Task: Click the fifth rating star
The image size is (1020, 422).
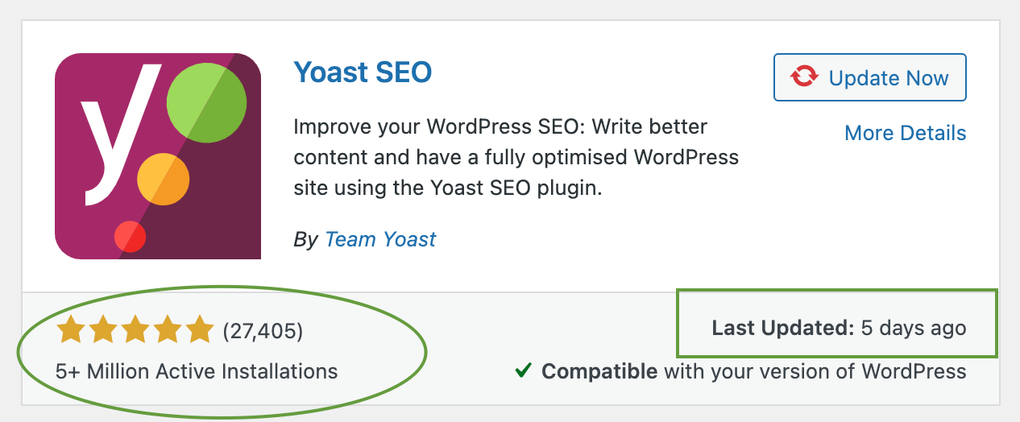Action: (198, 329)
